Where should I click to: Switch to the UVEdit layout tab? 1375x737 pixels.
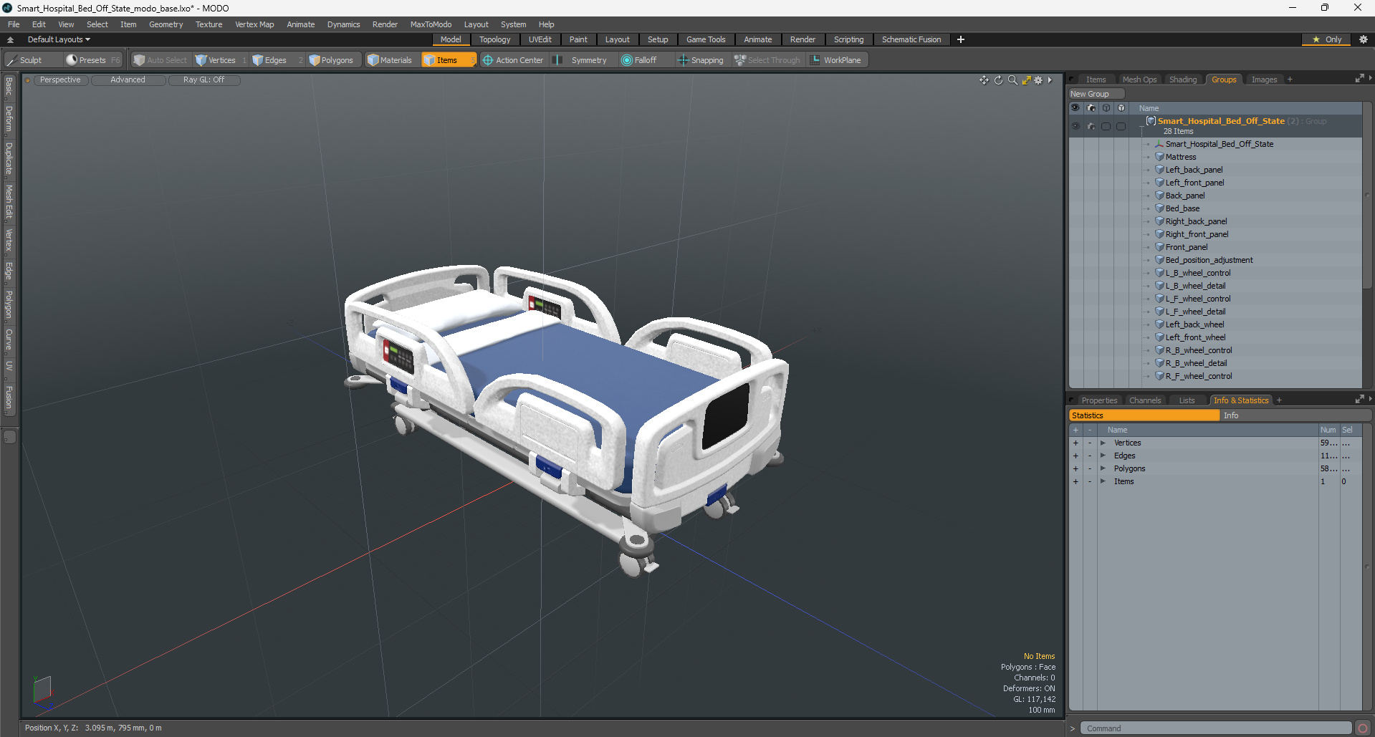tap(540, 39)
